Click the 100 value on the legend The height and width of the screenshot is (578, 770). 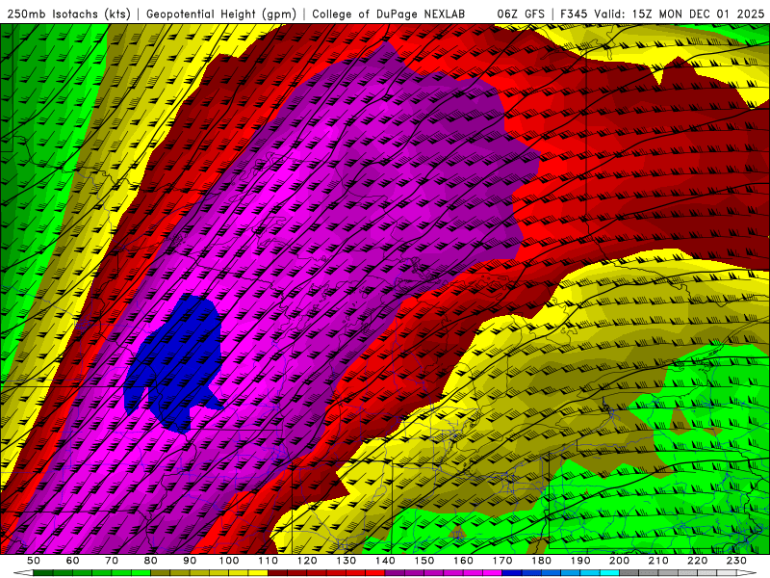229,561
